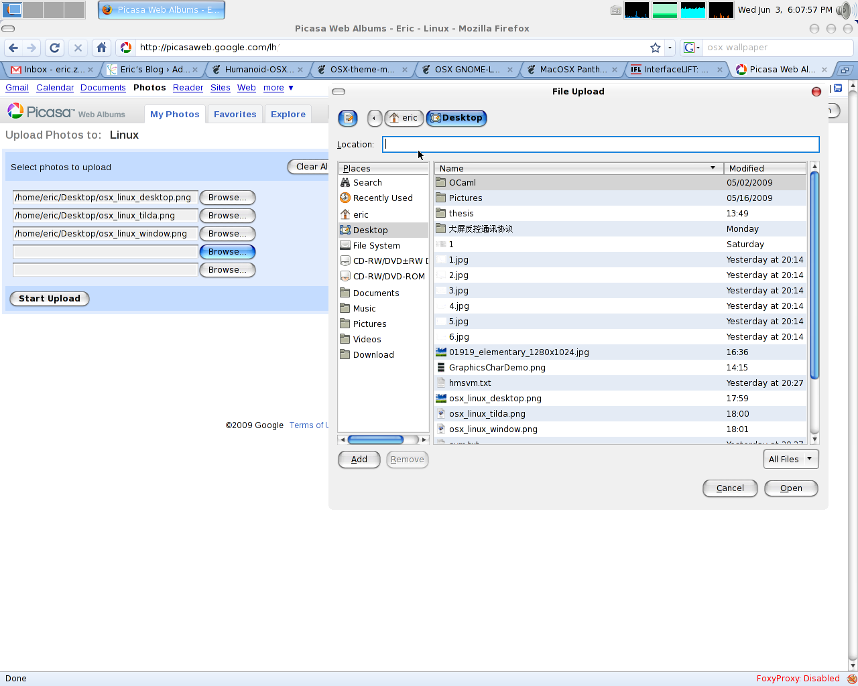Open the All Files filter dropdown

pos(791,460)
